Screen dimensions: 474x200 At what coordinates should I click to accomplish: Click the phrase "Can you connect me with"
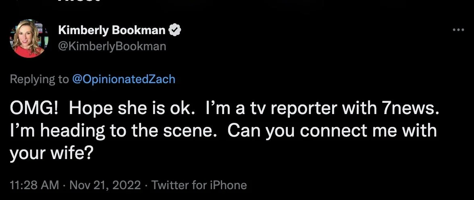click(332, 132)
